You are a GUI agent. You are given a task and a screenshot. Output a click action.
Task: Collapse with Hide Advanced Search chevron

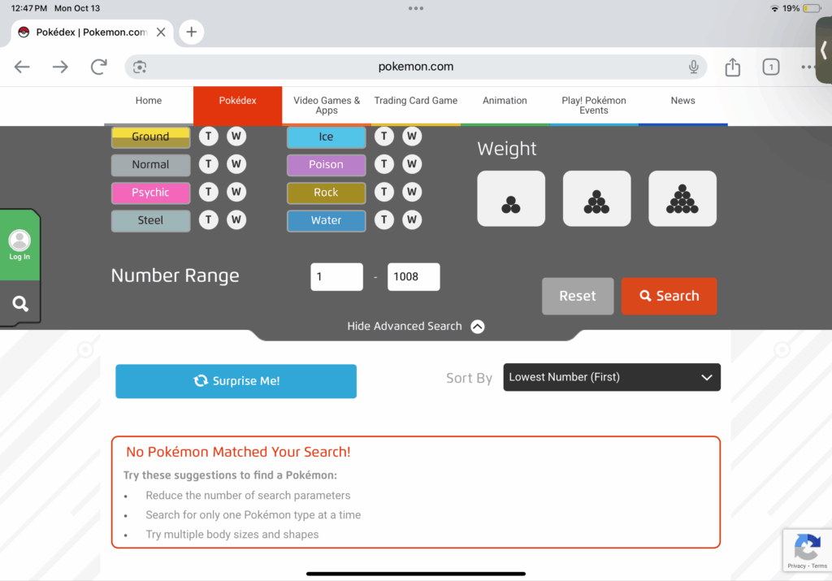pyautogui.click(x=478, y=327)
